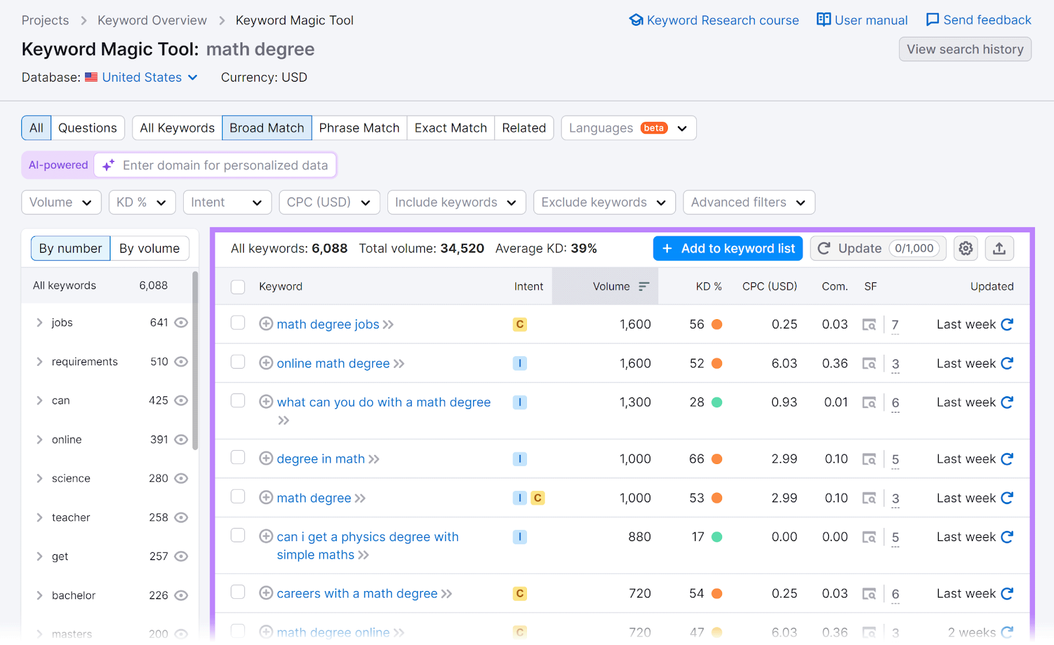This screenshot has width=1054, height=645.
Task: Expand the Advanced filters dropdown
Action: [748, 202]
